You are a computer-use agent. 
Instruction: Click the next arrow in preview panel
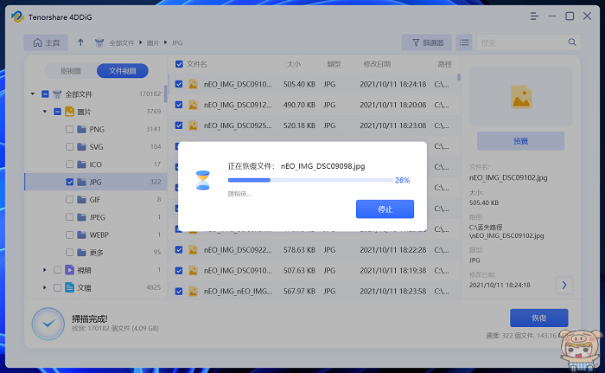point(564,285)
